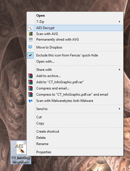The image size is (130, 171).
Task: Select the CT_InfoGraphic.pdf.aes desktop file icon
Action: click(21, 152)
